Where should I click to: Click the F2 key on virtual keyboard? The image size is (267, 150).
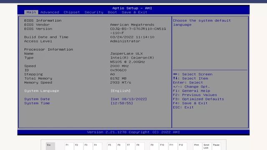pyautogui.click(x=78, y=146)
